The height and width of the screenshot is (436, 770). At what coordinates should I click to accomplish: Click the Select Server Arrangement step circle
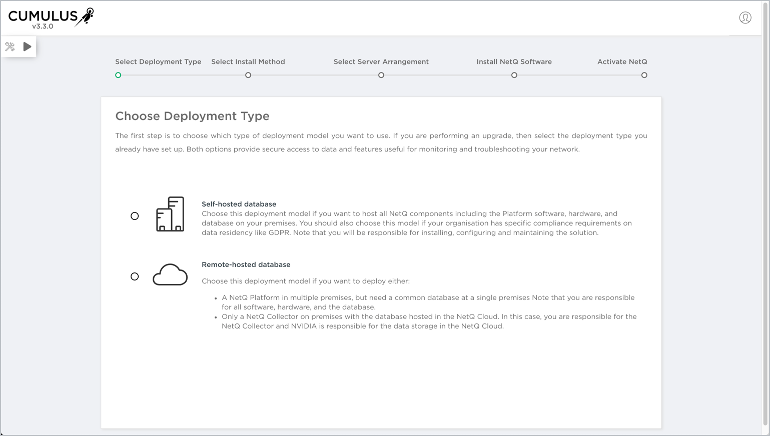tap(381, 75)
